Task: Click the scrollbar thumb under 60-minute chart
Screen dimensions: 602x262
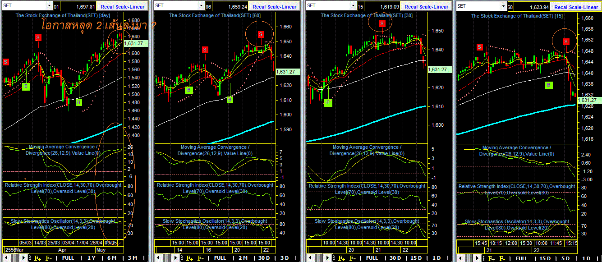Action: click(x=167, y=258)
